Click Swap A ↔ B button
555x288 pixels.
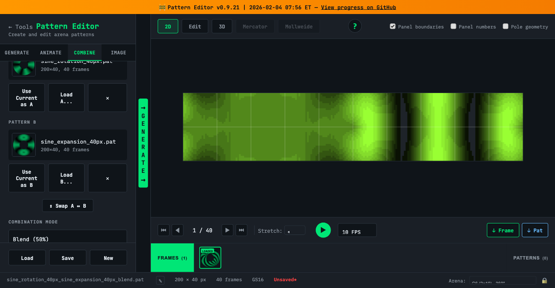tap(68, 206)
